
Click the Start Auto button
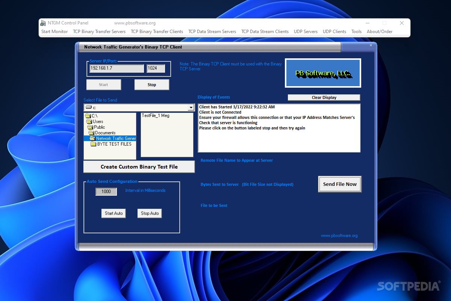click(x=114, y=213)
